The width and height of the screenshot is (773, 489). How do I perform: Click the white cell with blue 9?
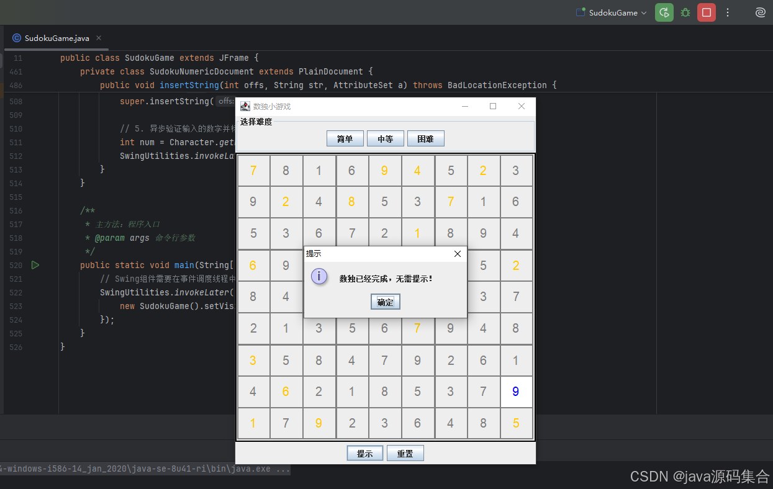click(x=516, y=392)
